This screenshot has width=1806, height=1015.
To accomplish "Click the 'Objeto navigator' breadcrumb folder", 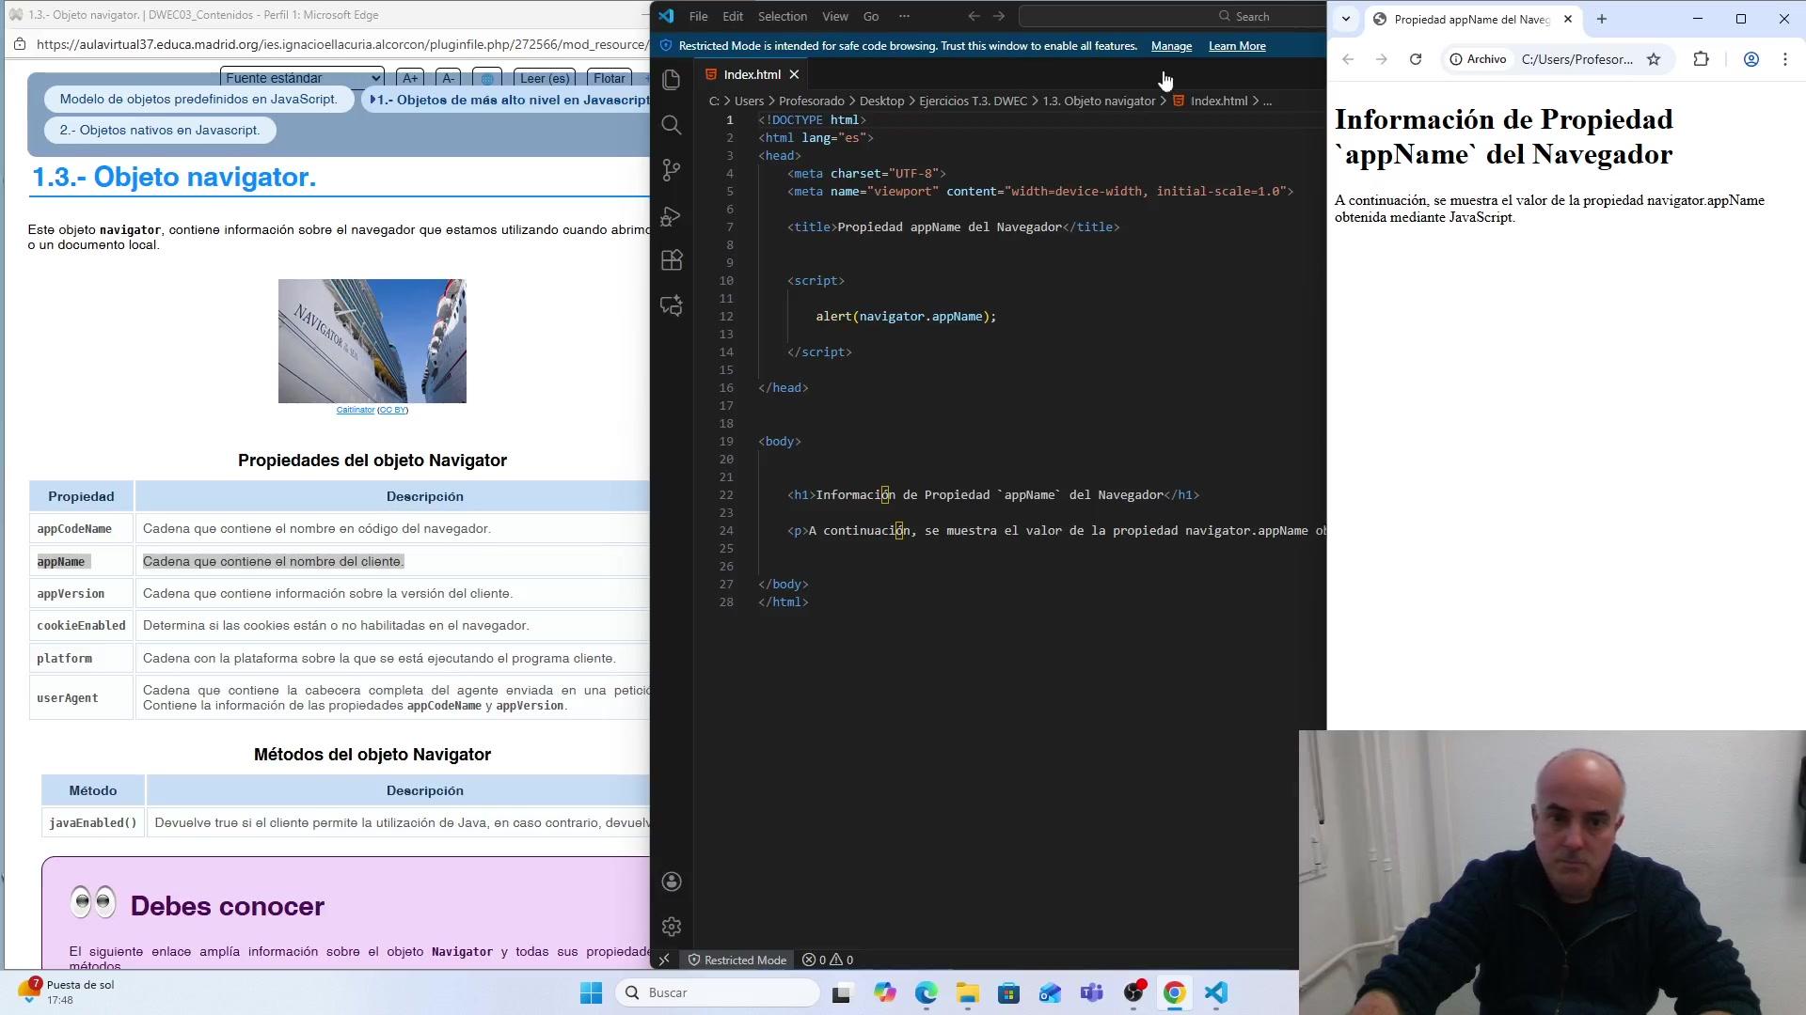I will (x=1099, y=101).
